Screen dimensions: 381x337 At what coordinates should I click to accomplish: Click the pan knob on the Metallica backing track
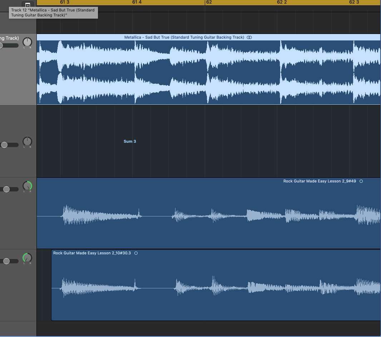27,42
